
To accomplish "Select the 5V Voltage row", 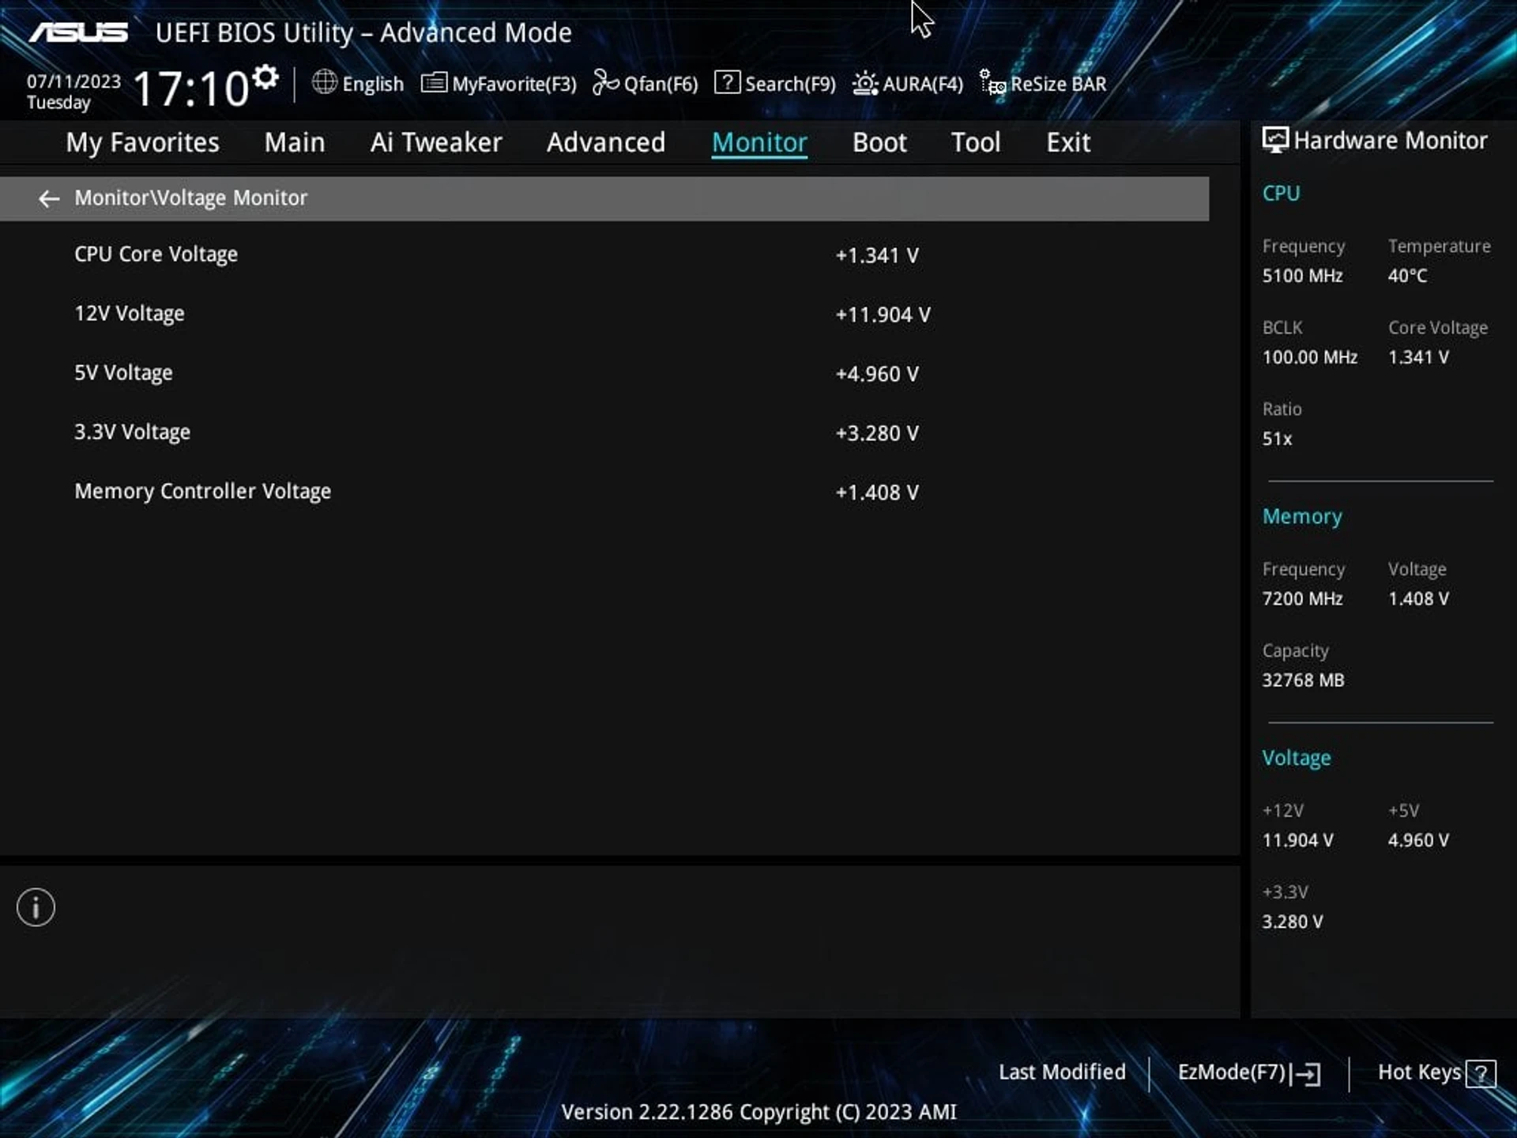I will (x=604, y=373).
